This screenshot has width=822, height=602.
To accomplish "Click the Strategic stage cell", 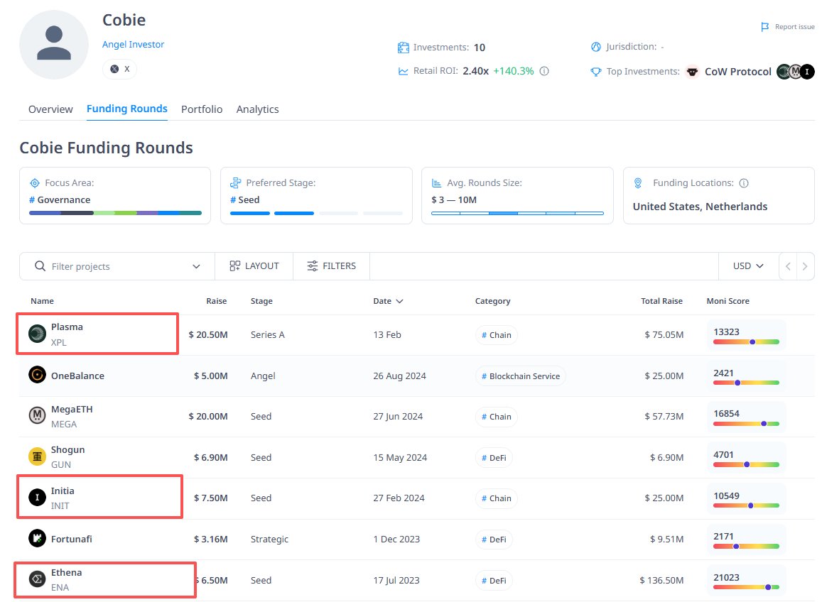I will pyautogui.click(x=269, y=539).
